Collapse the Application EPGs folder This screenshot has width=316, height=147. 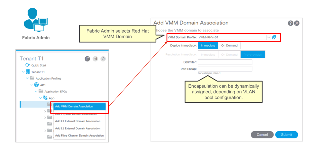point(36,92)
